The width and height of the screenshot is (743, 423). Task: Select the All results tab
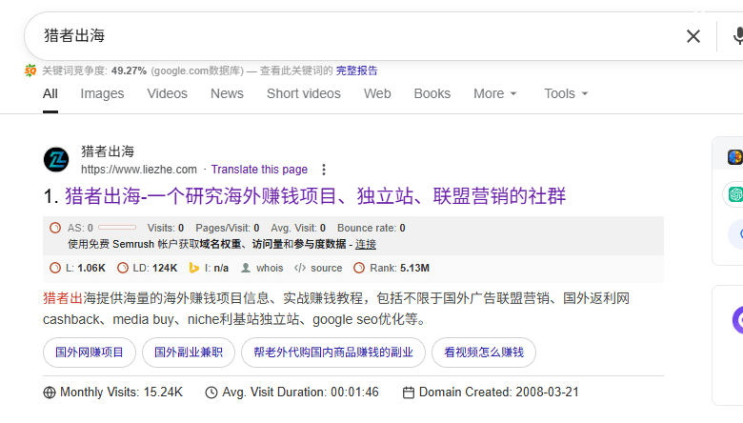[50, 93]
